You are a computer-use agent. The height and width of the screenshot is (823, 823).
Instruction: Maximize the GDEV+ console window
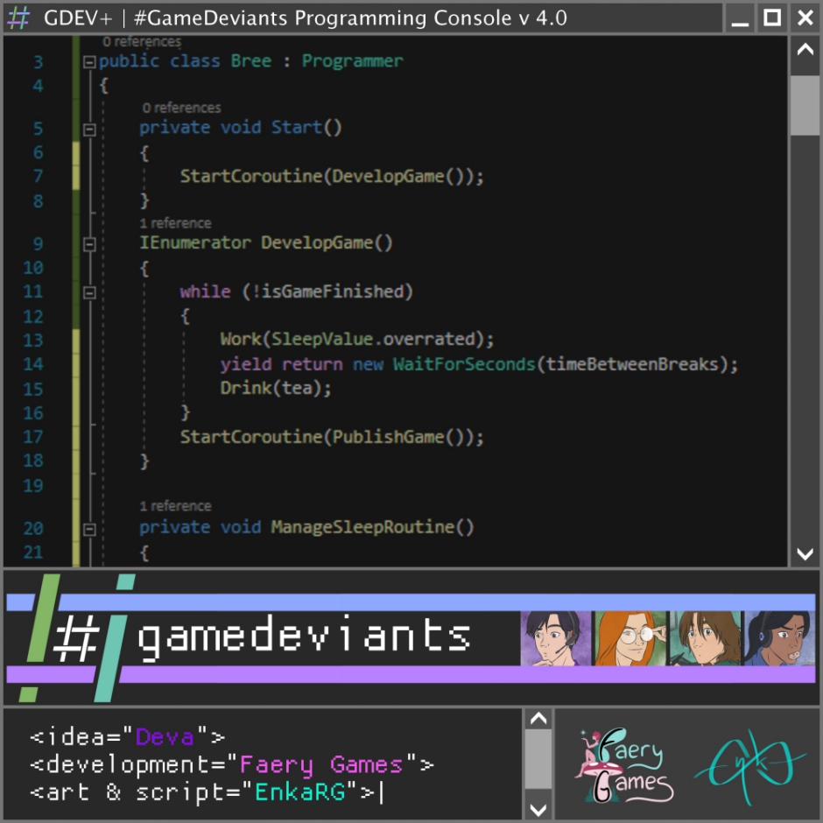(x=772, y=18)
